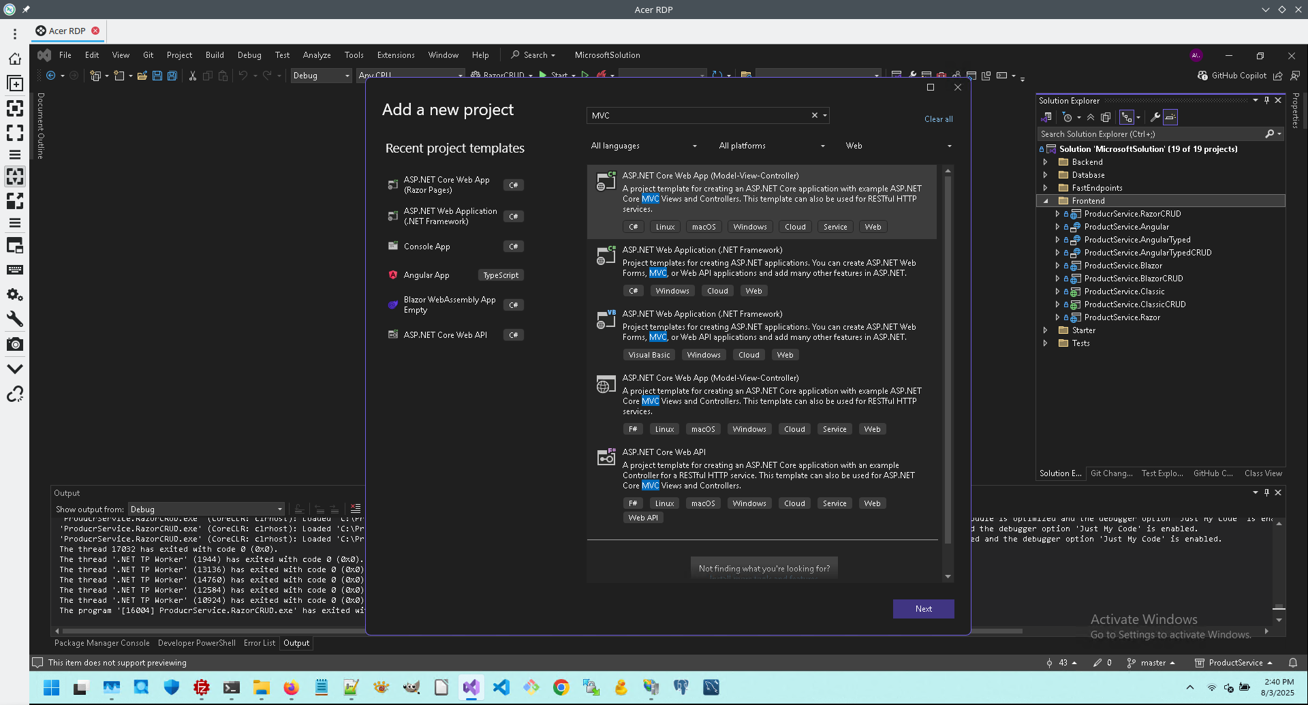The height and width of the screenshot is (705, 1308).
Task: Open the Document Outline side tab
Action: pos(40,125)
